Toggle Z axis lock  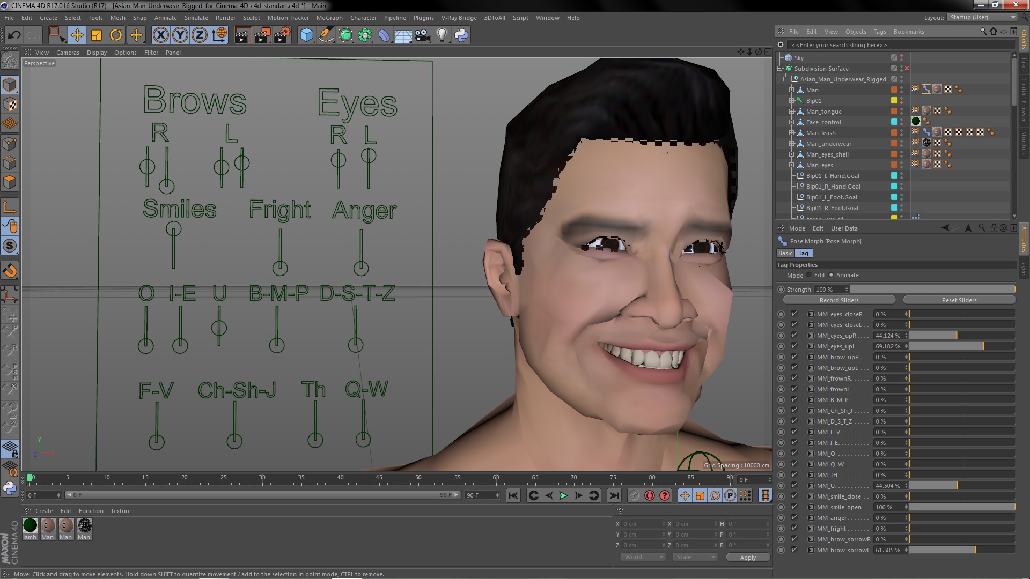point(200,35)
